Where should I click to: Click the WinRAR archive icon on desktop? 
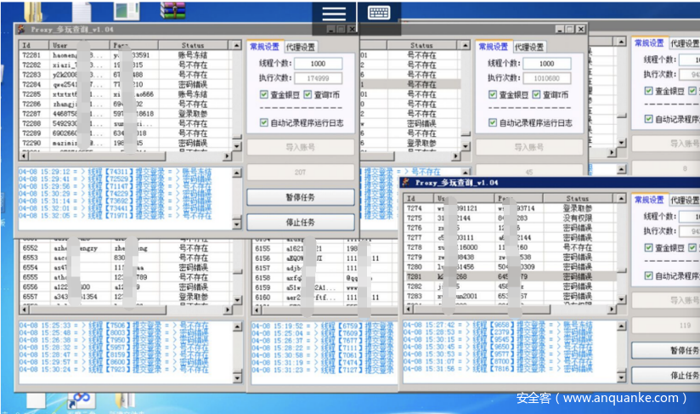(x=172, y=10)
